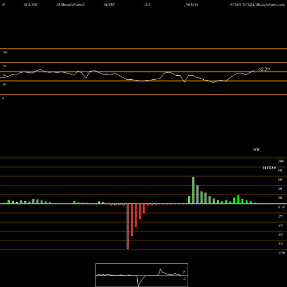Select the (876HUDCO24) MunafaSutra.com header text

click(x=257, y=5)
